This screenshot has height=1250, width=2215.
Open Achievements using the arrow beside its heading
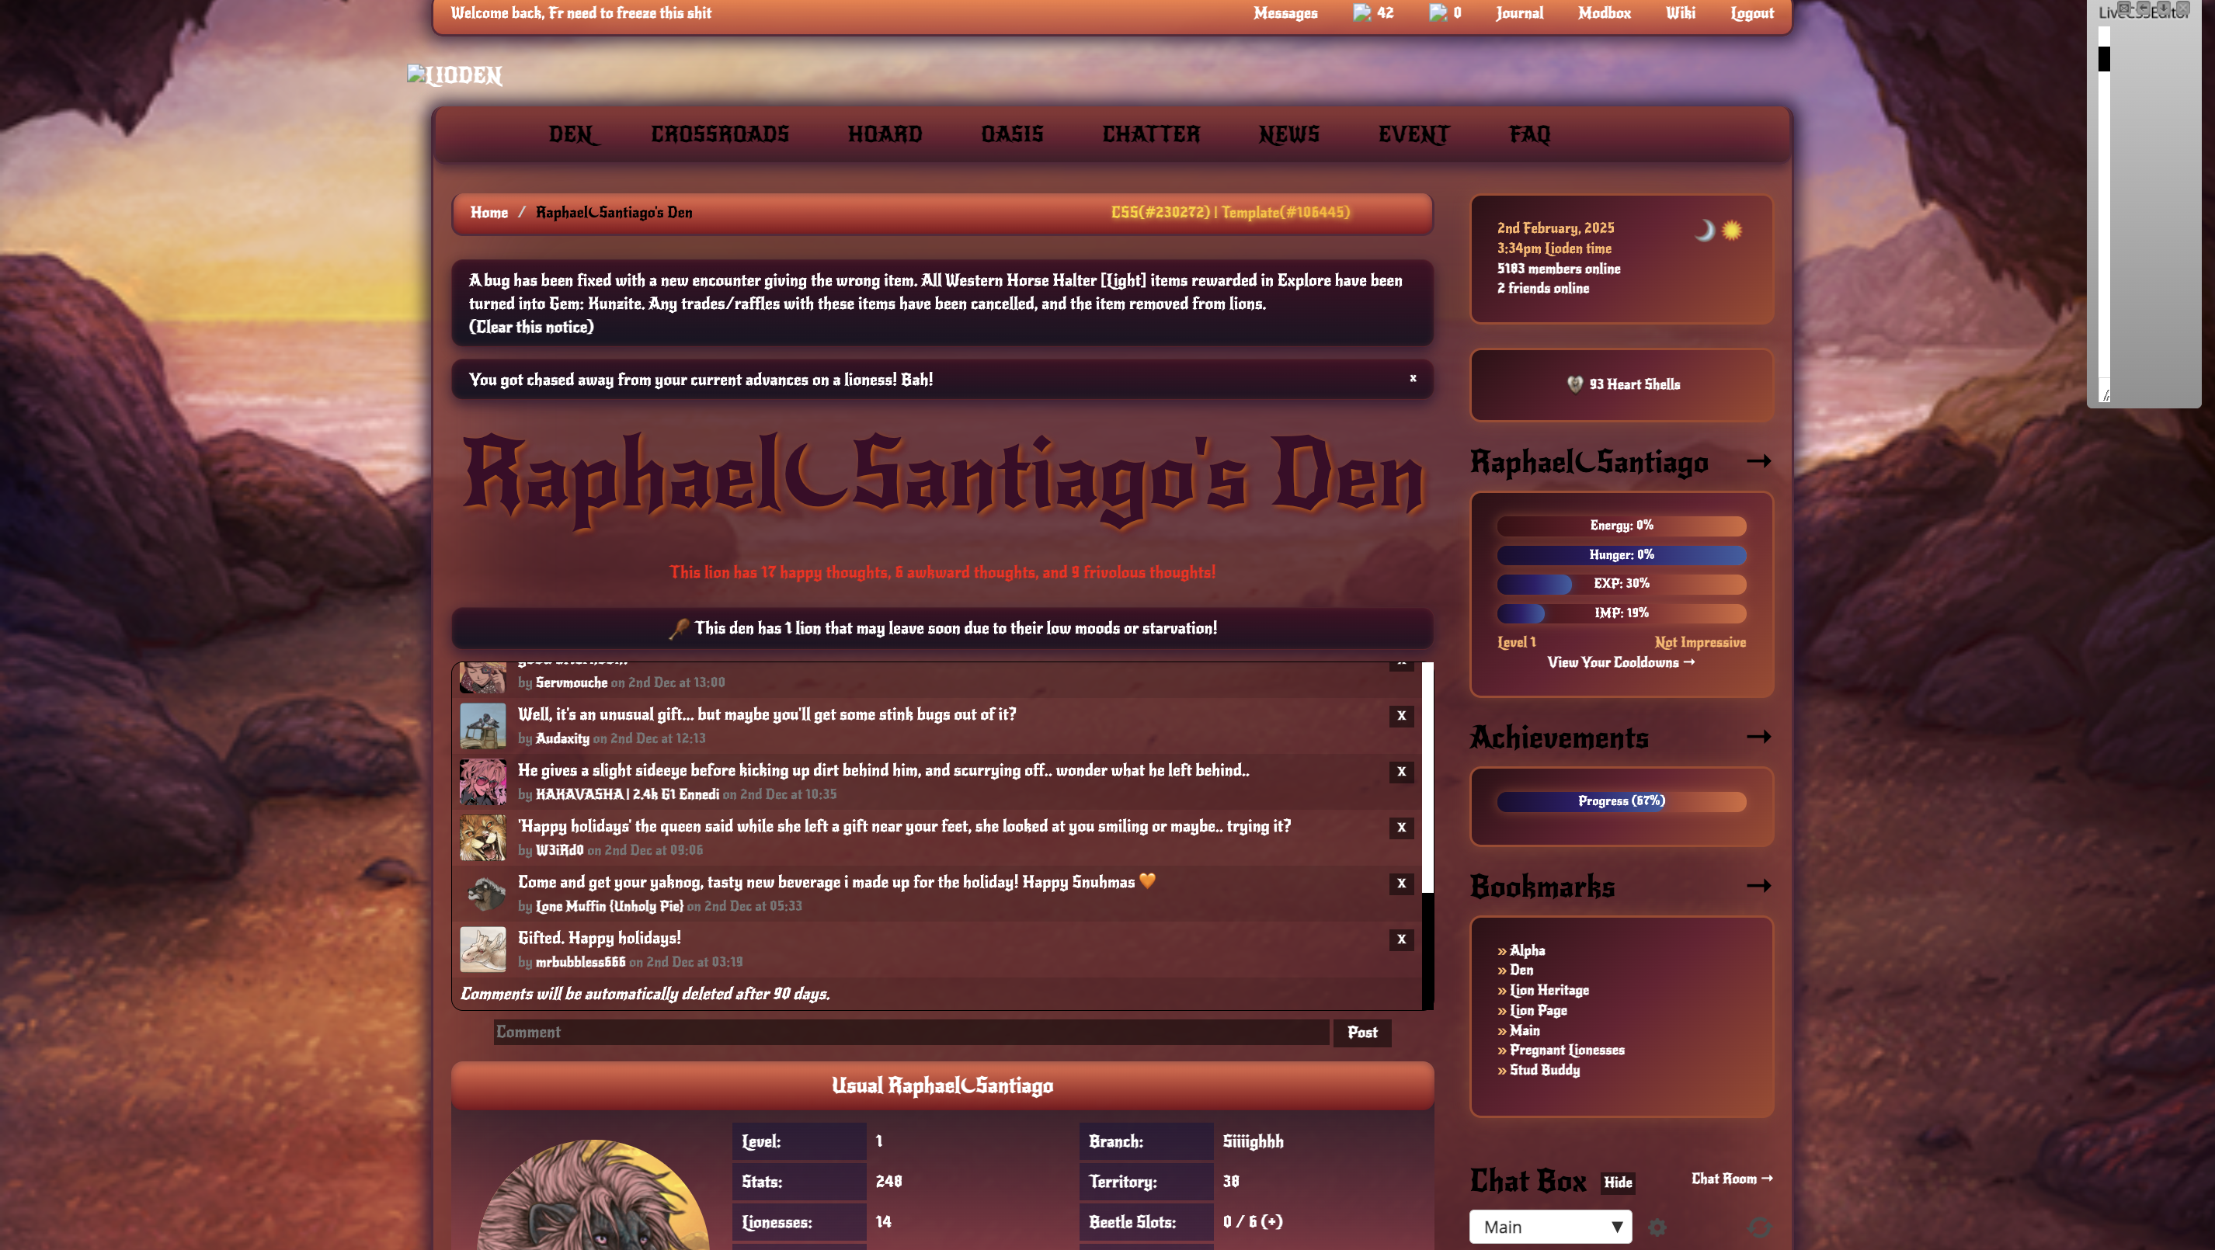click(x=1759, y=737)
